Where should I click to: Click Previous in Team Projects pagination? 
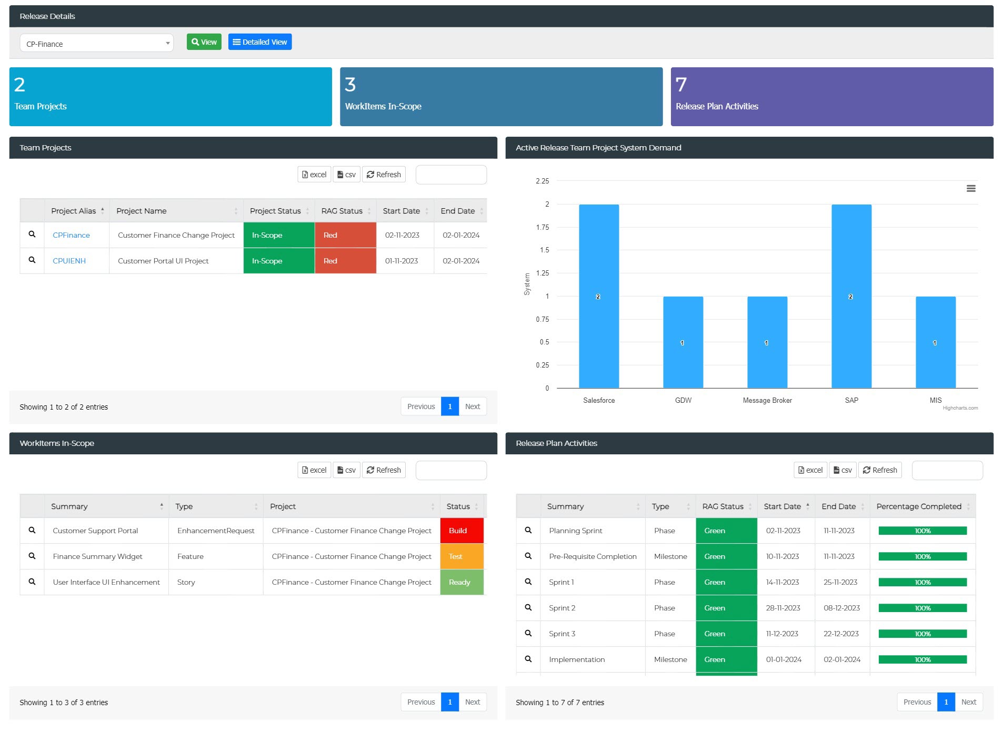421,406
